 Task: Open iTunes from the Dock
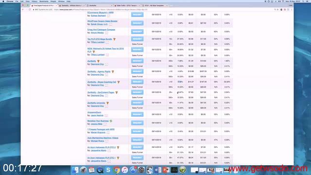[125, 170]
